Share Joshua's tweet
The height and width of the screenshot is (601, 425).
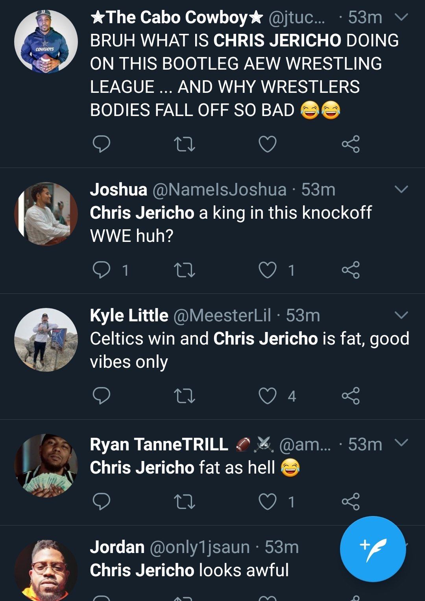pos(350,270)
